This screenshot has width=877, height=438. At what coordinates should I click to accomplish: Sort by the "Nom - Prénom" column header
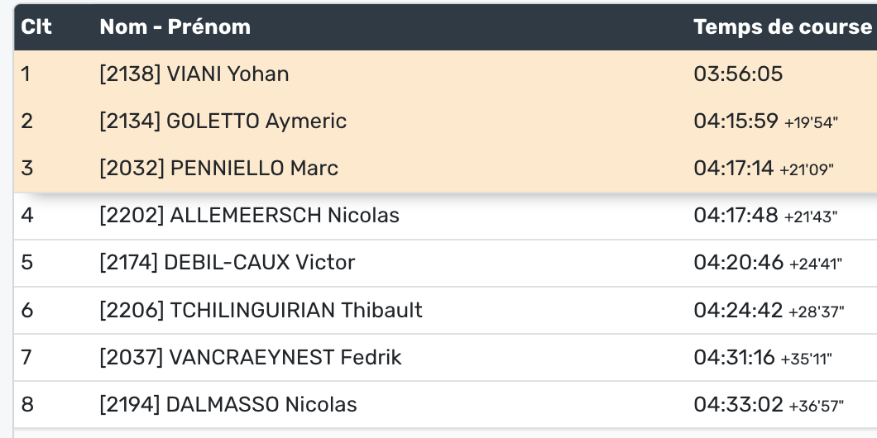[x=175, y=26]
